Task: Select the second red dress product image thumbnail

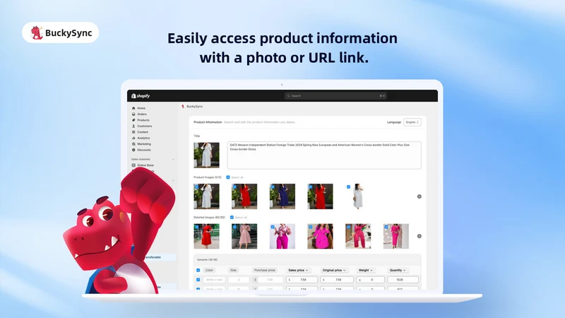Action: tap(321, 196)
